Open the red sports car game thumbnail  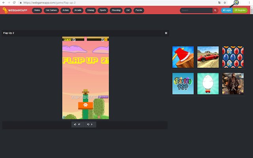click(208, 57)
